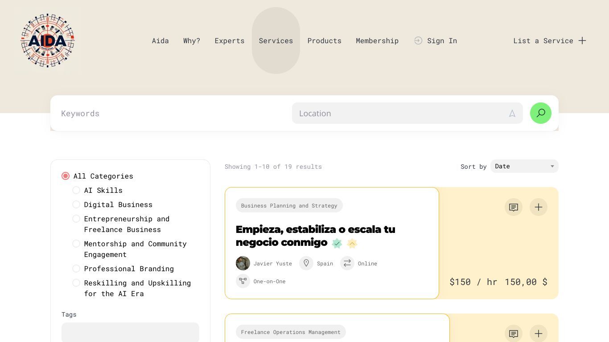This screenshot has width=609, height=342.
Task: Click the Spain location text
Action: point(325,264)
